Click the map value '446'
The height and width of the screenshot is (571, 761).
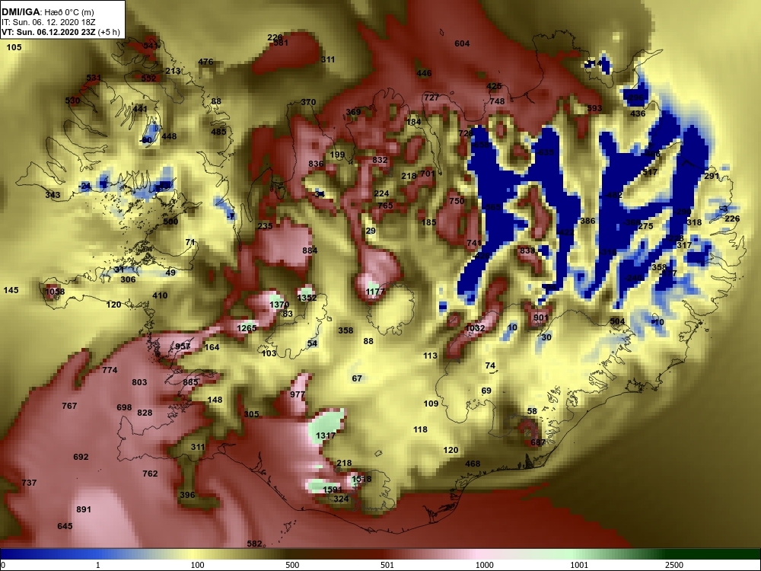[424, 73]
